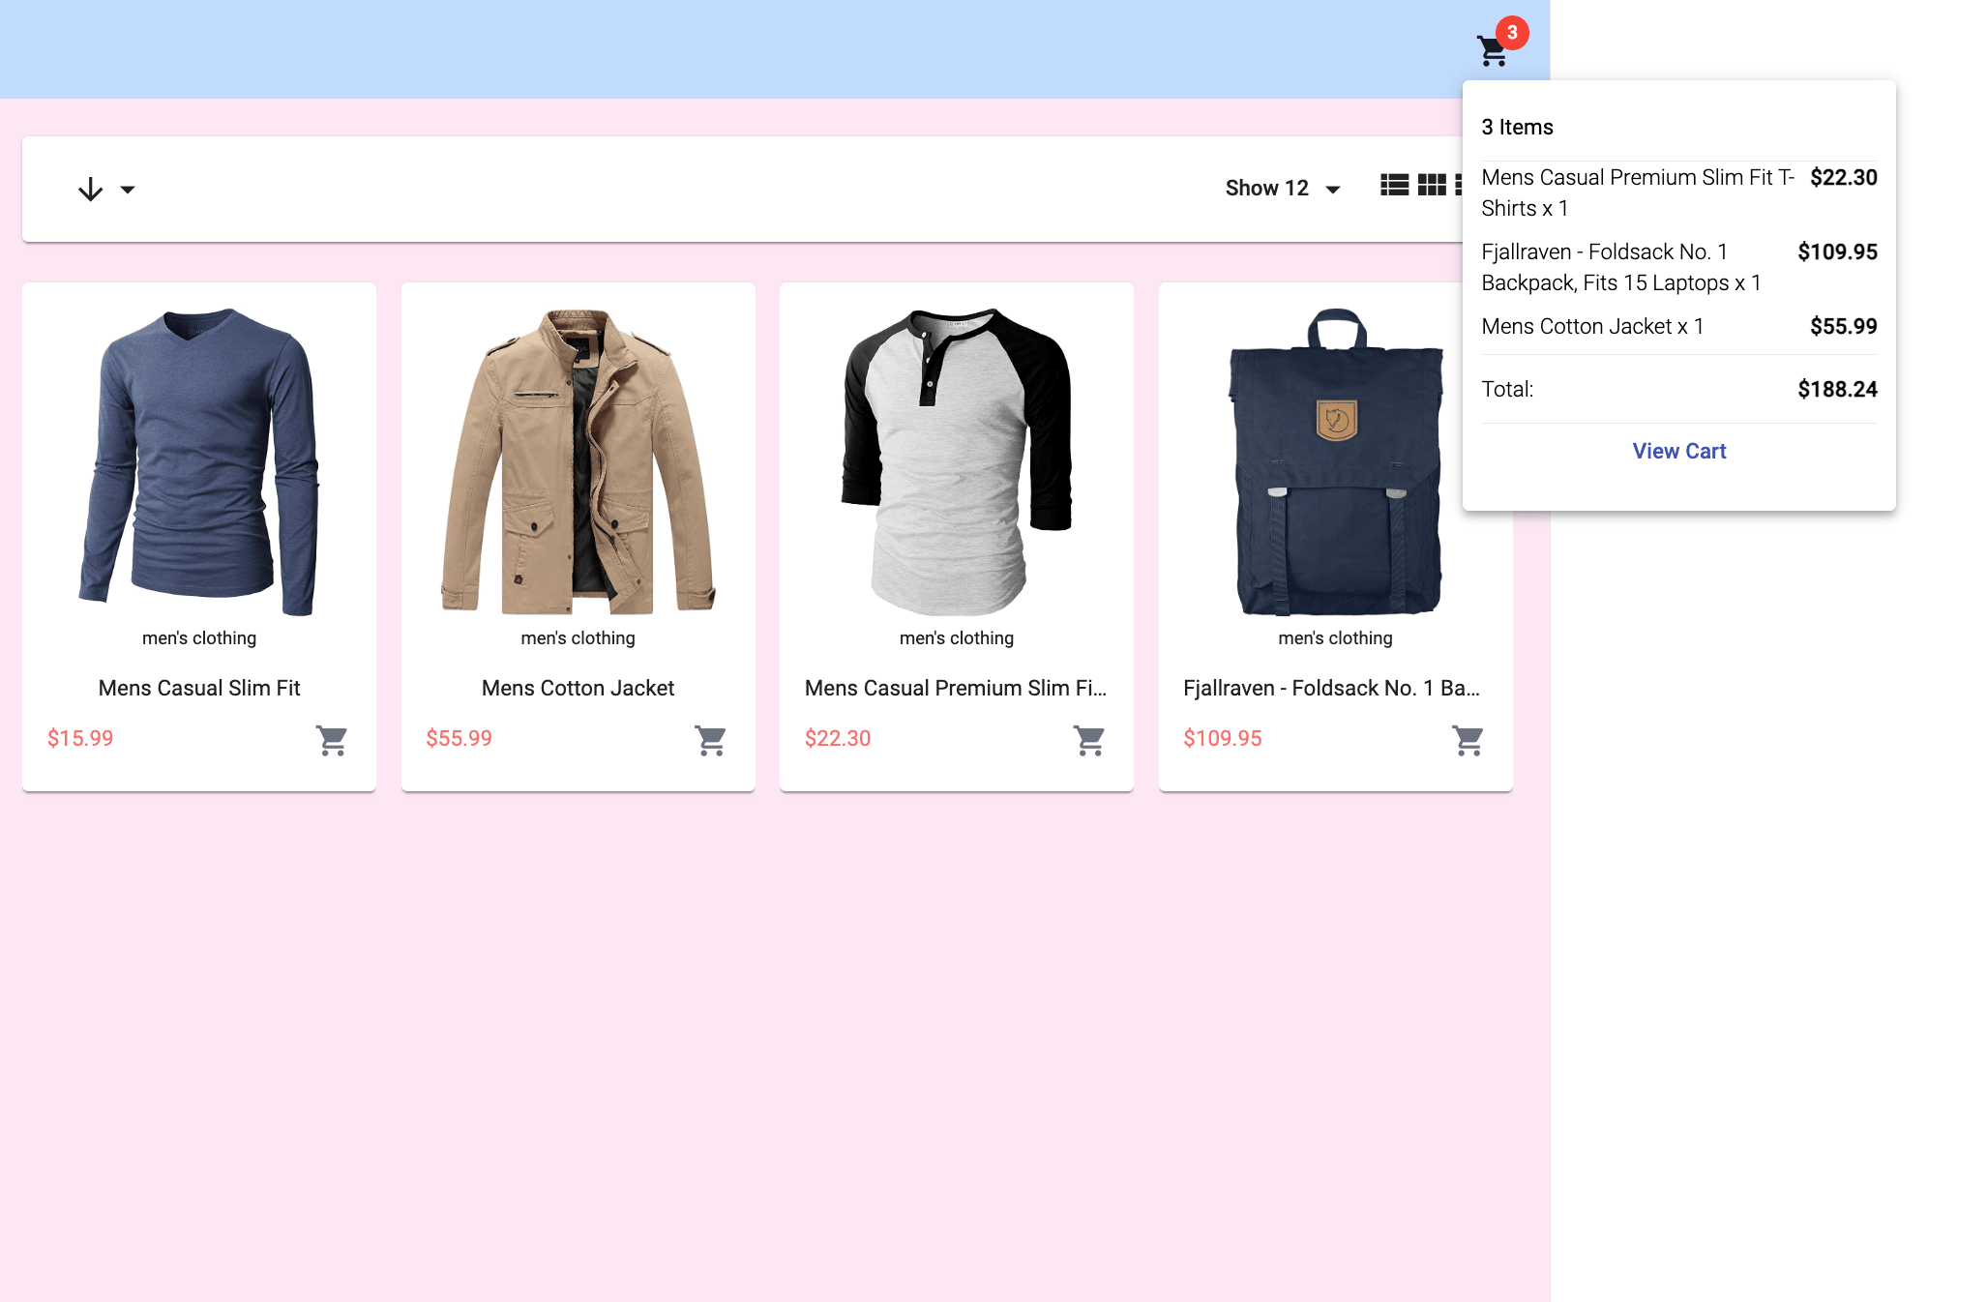Open the blue long-sleeve shirt image
1987x1302 pixels.
[x=199, y=461]
